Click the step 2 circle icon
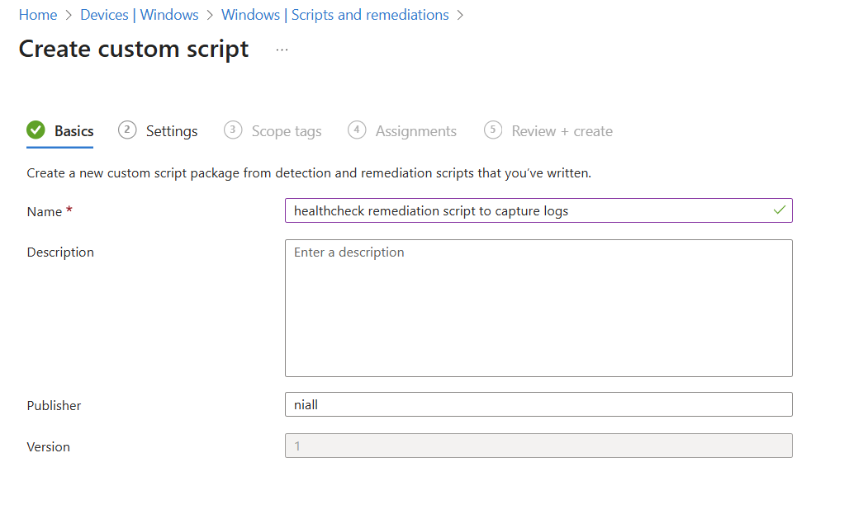Image resolution: width=849 pixels, height=519 pixels. pos(127,130)
